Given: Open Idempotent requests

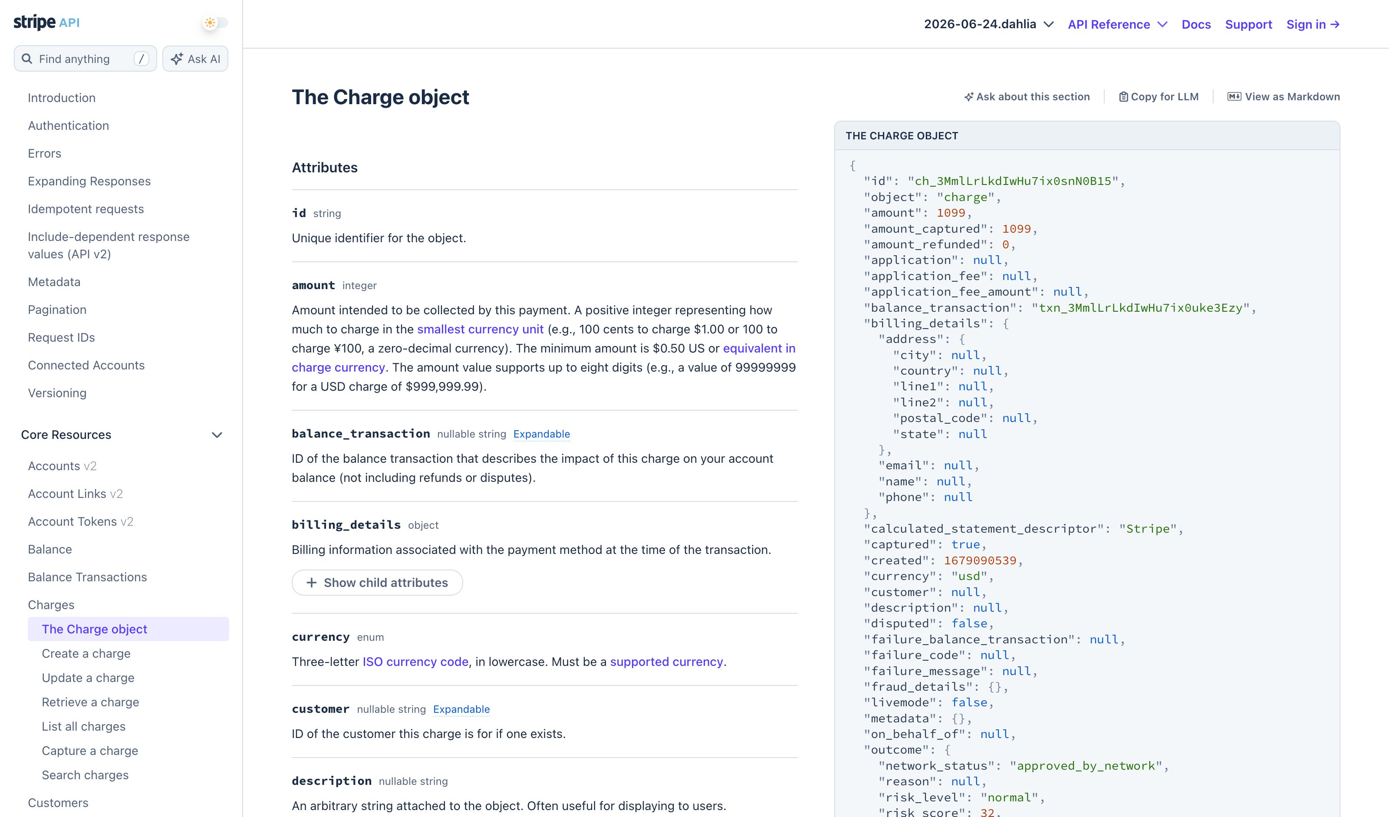Looking at the screenshot, I should point(86,209).
